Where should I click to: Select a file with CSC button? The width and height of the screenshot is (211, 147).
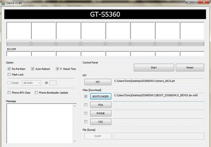tap(101, 122)
